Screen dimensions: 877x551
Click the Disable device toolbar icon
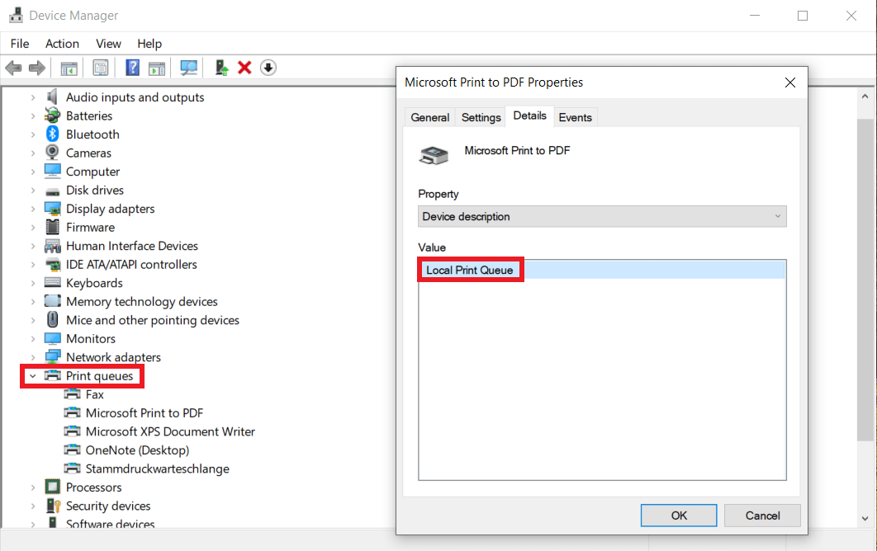[x=268, y=67]
